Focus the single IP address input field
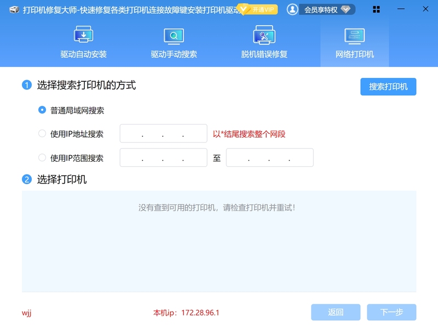 click(x=163, y=133)
